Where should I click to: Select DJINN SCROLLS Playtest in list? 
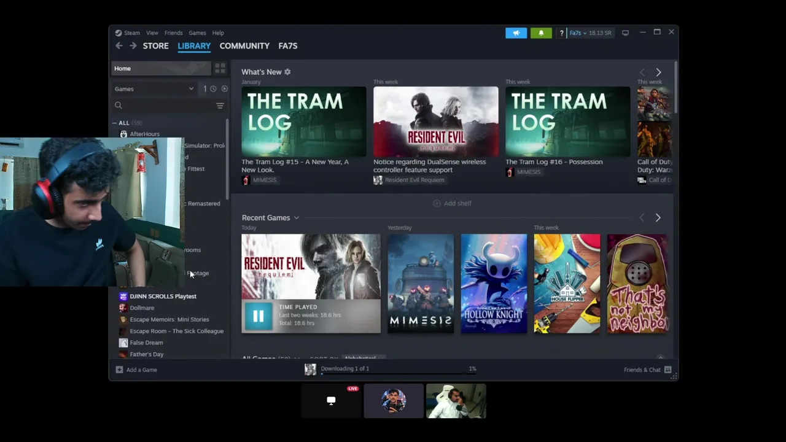[163, 297]
